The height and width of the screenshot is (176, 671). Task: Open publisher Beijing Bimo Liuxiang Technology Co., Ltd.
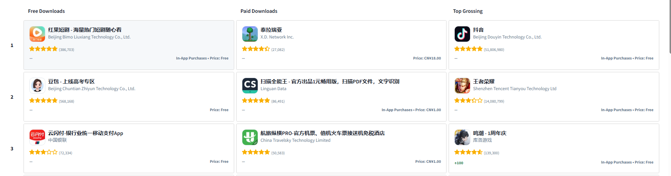click(89, 37)
